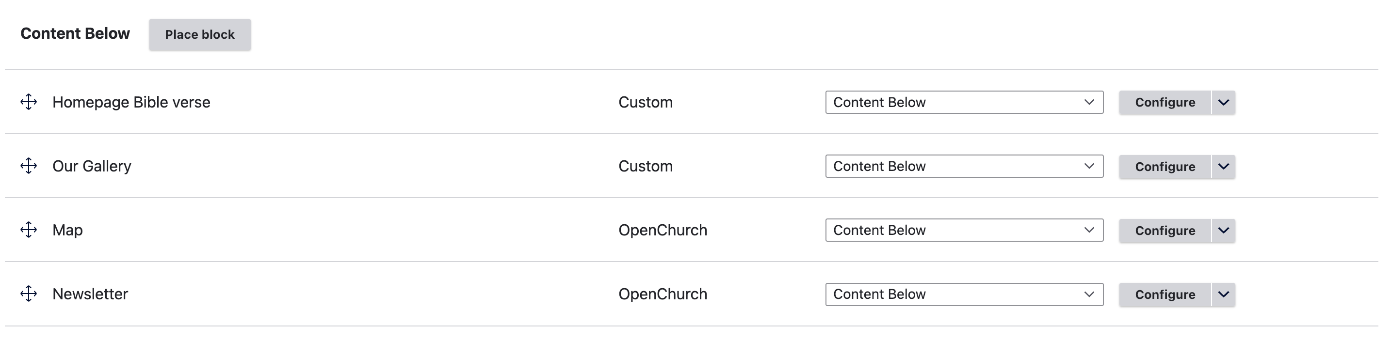Click the Newsletter row move handle
1391x341 pixels.
tap(29, 294)
